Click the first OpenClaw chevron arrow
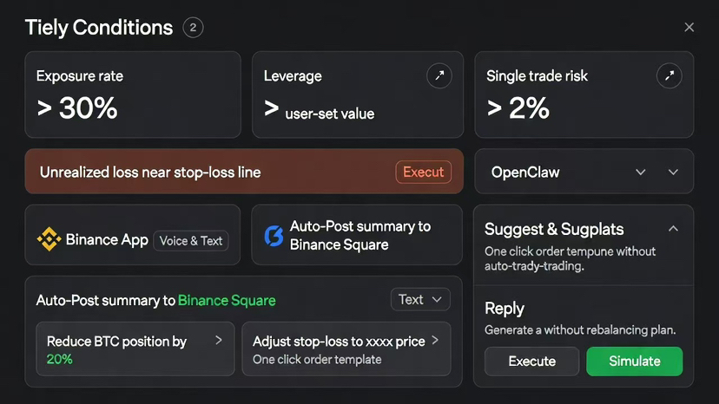The height and width of the screenshot is (404, 719). 641,172
